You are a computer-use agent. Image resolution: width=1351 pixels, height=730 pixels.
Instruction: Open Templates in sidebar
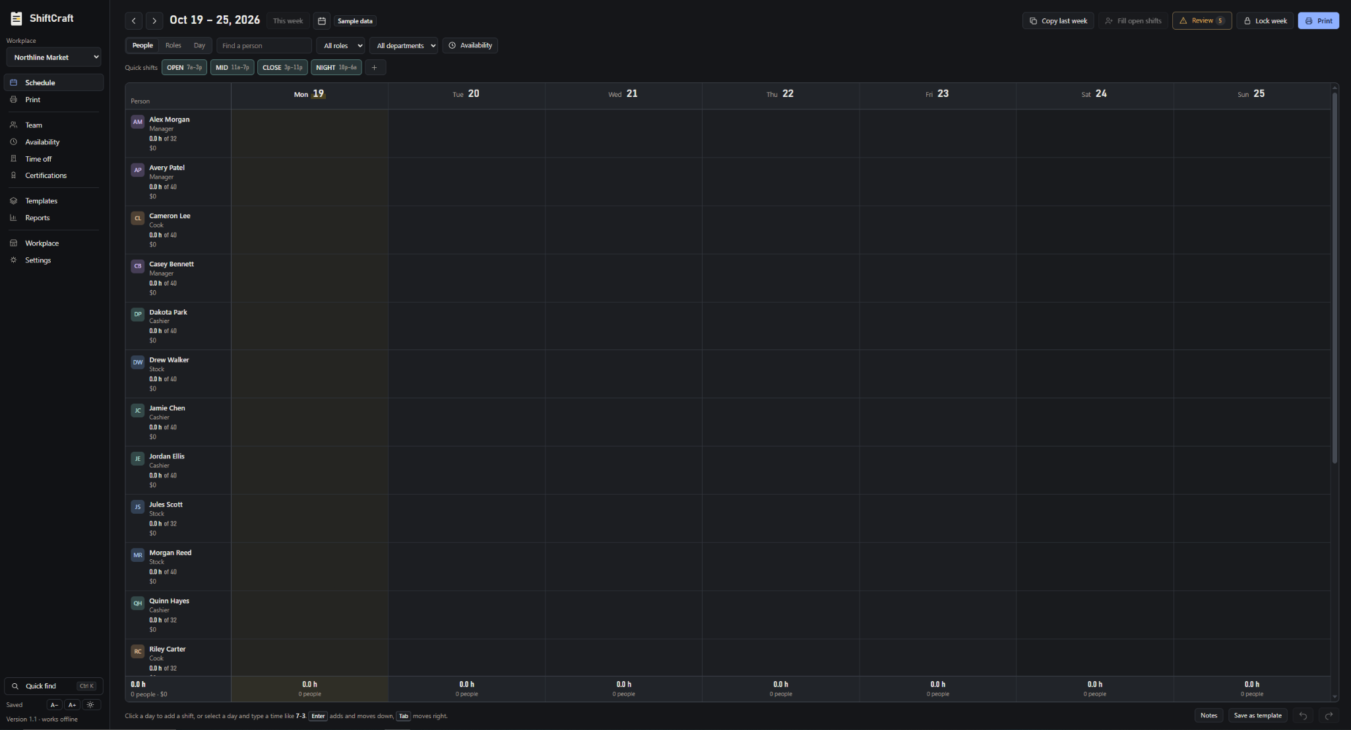53,200
